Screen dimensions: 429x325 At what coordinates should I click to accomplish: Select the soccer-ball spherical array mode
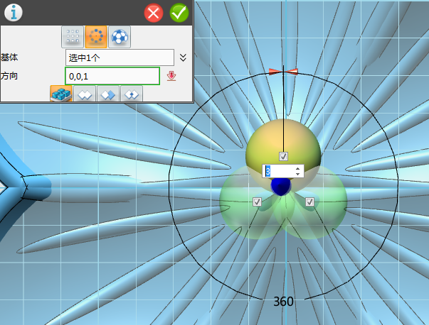pyautogui.click(x=120, y=37)
